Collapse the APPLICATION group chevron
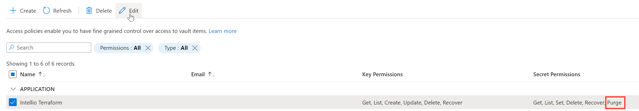The width and height of the screenshot is (639, 111). click(13, 89)
